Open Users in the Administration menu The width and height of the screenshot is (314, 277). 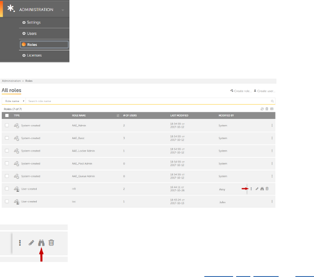pos(30,34)
